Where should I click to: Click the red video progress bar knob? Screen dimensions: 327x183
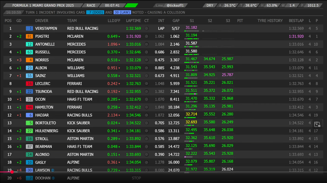tap(12, 172)
